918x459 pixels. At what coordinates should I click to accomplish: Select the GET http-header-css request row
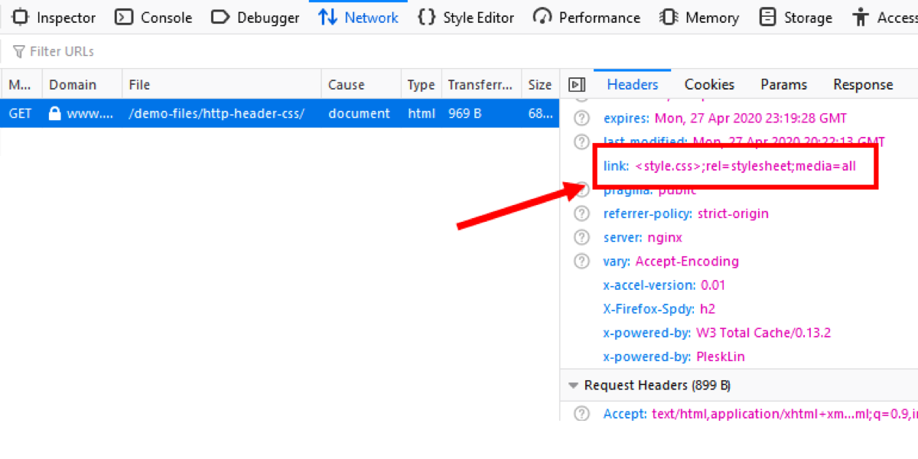tap(280, 113)
